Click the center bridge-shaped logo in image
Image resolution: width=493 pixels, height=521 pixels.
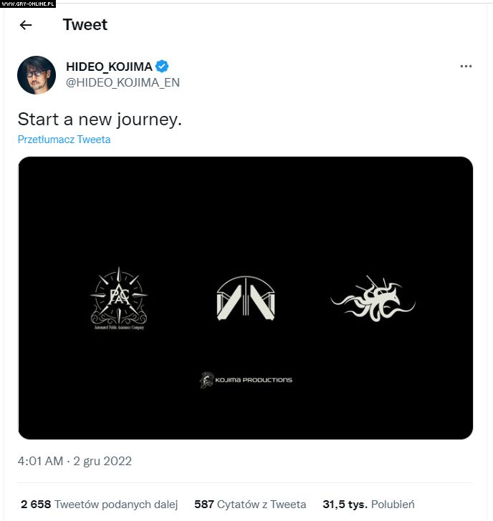tap(246, 298)
